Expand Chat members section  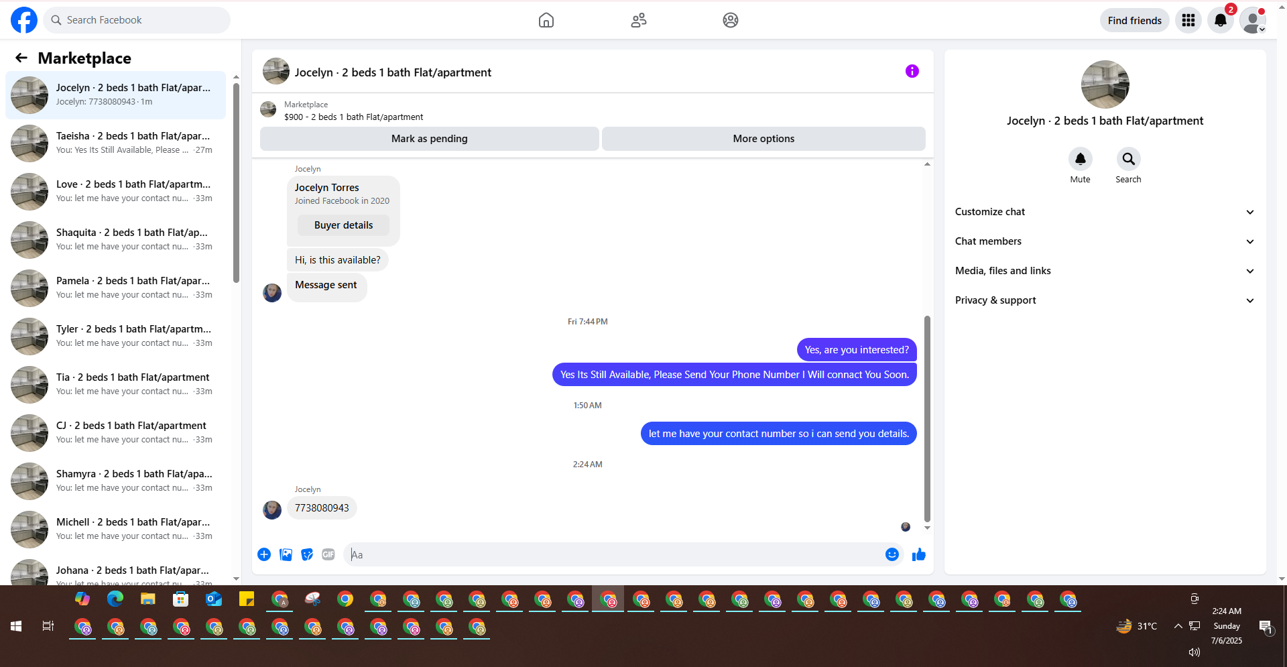point(1105,241)
